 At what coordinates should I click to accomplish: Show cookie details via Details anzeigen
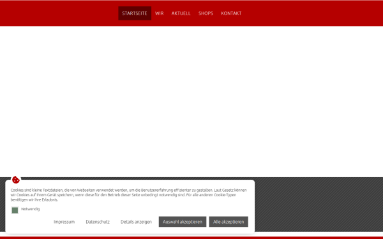pyautogui.click(x=136, y=222)
